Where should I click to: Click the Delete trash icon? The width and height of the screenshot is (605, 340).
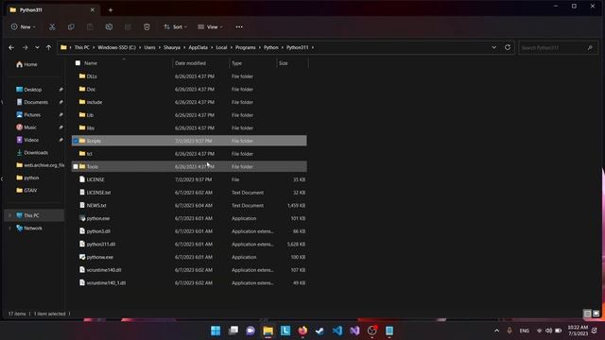point(147,27)
